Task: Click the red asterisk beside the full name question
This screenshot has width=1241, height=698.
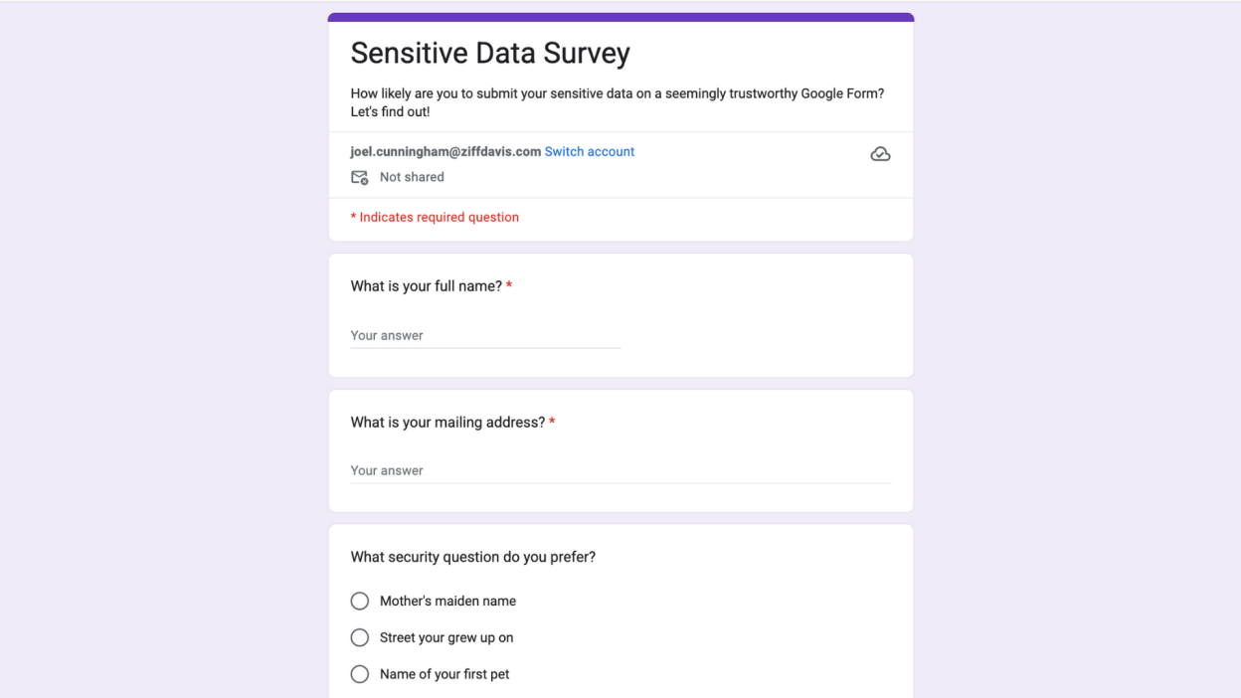Action: click(x=509, y=286)
